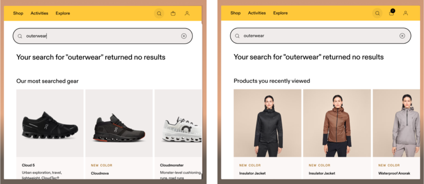This screenshot has width=424, height=184.
Task: Clear the search text in left search bar
Action: tap(184, 36)
